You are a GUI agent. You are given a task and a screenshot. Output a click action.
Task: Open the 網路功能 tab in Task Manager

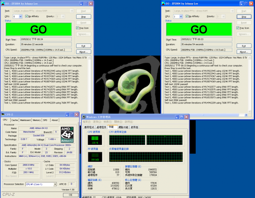point(124,127)
